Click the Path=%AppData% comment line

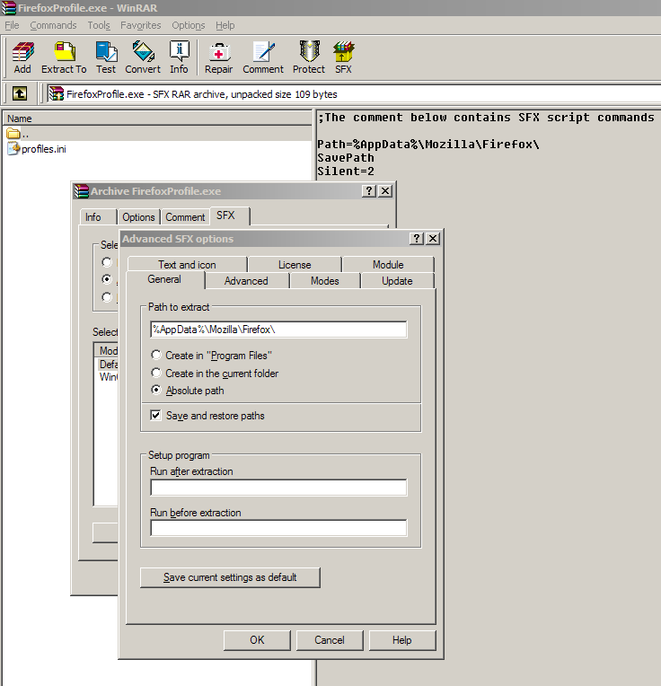(428, 144)
